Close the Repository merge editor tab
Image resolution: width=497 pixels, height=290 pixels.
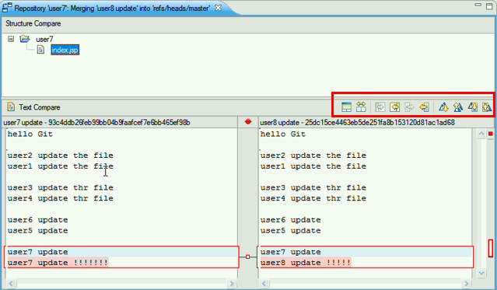point(219,8)
